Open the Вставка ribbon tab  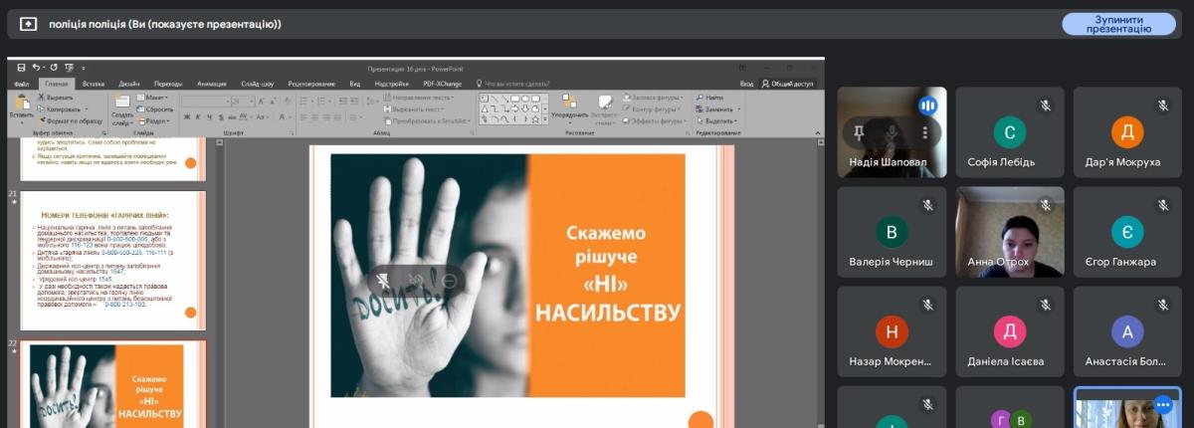click(94, 85)
